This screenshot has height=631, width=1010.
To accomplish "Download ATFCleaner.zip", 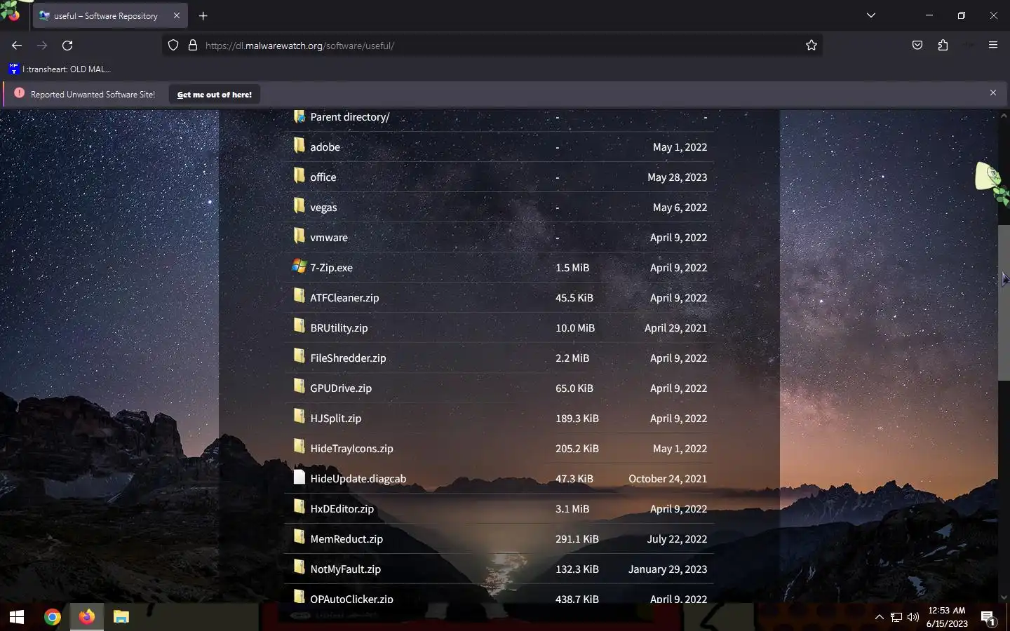I will click(344, 298).
